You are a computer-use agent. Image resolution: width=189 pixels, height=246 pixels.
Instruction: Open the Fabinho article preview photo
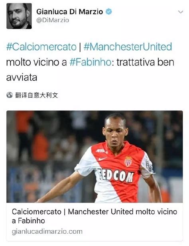pos(94,157)
